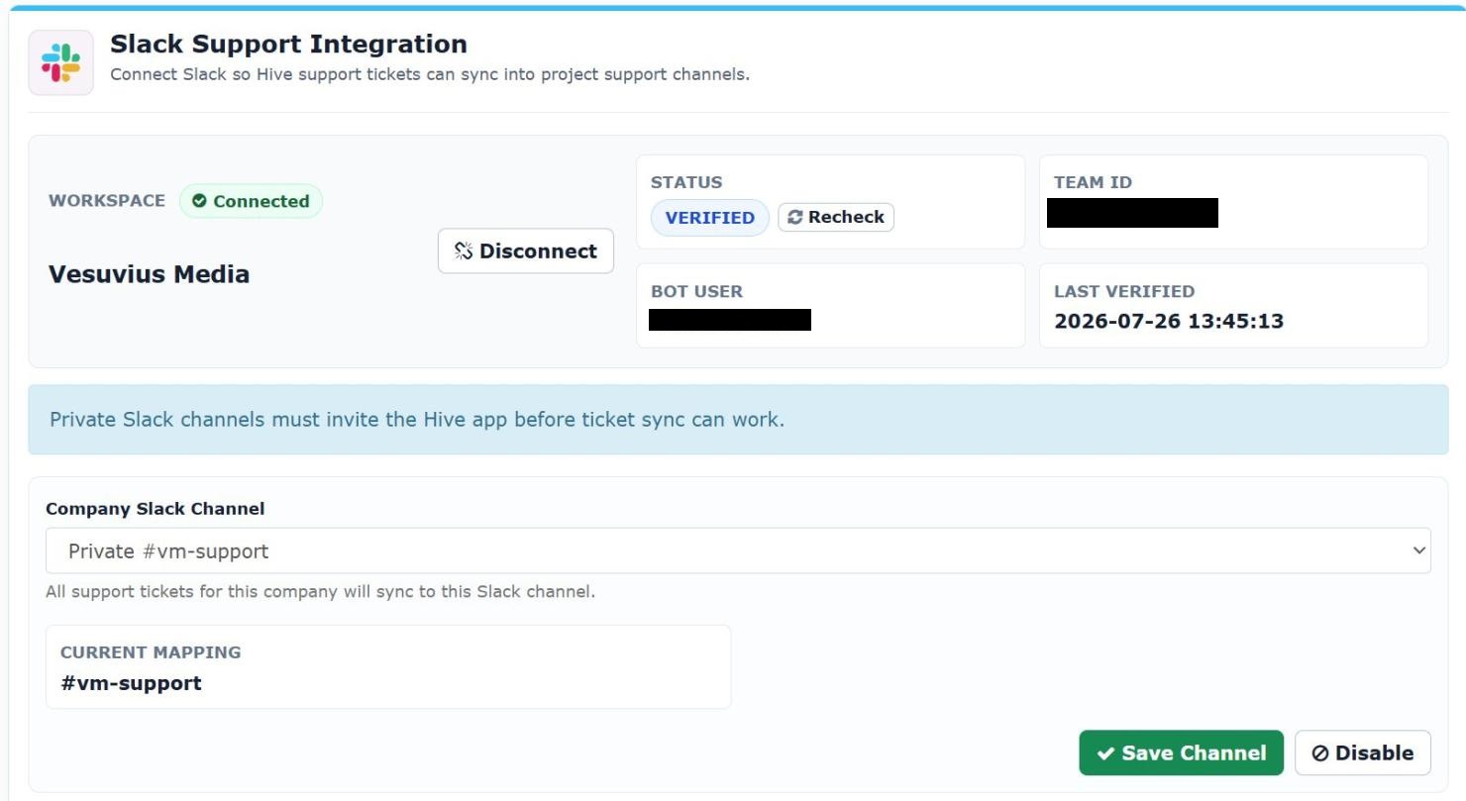Click the current mapping value #vm-support

[x=131, y=683]
